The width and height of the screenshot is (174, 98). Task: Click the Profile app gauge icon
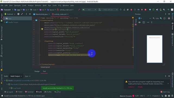138,10
